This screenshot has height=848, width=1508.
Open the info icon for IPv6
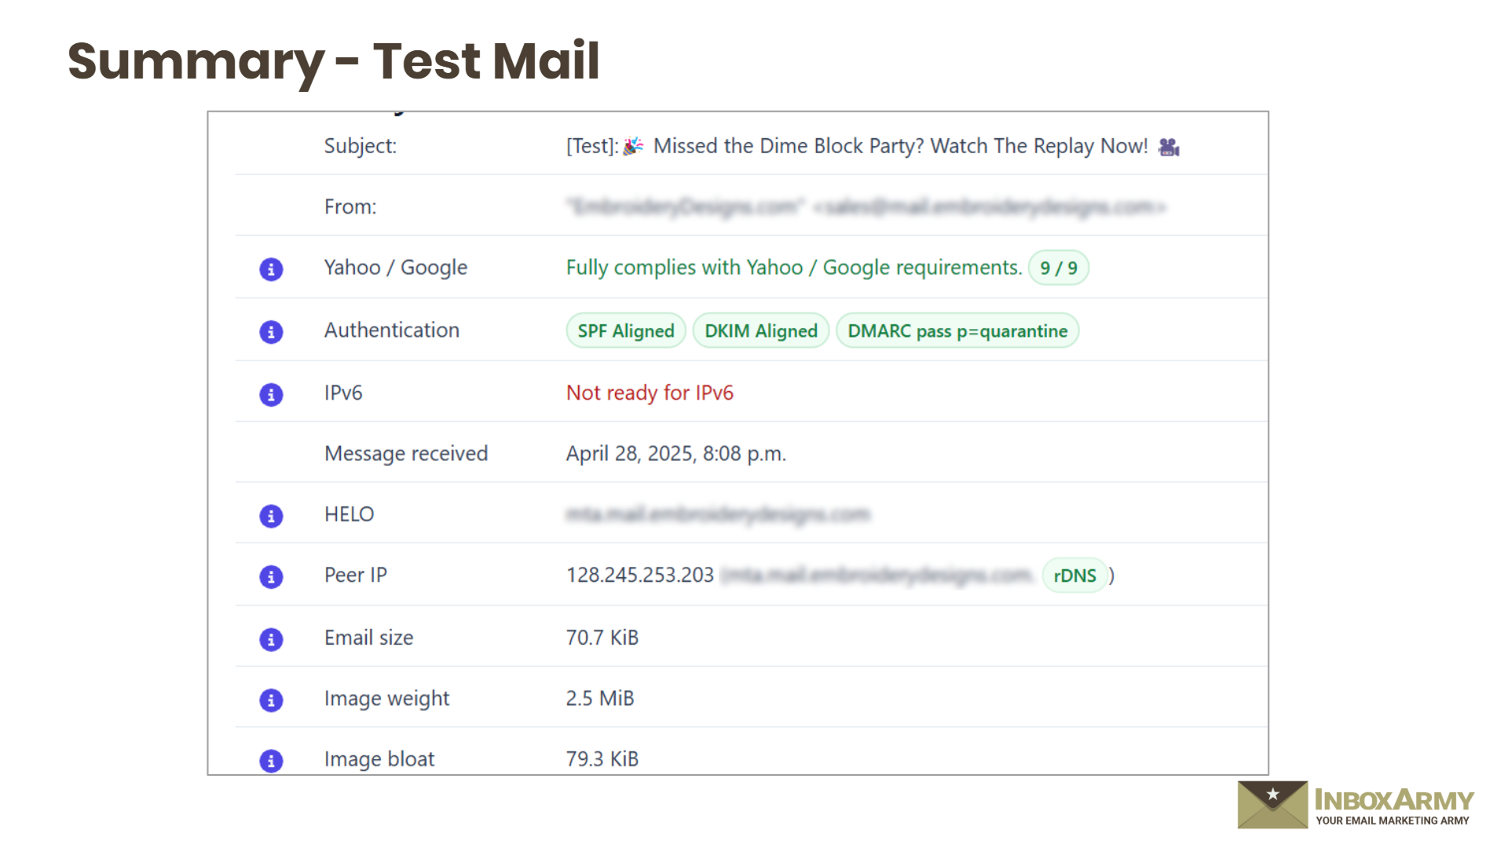coord(271,394)
